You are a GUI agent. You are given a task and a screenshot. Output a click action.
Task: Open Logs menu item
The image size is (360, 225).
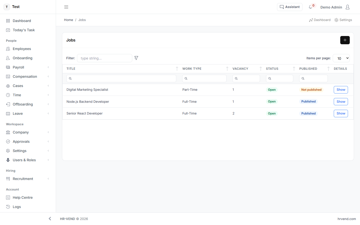tap(28, 207)
